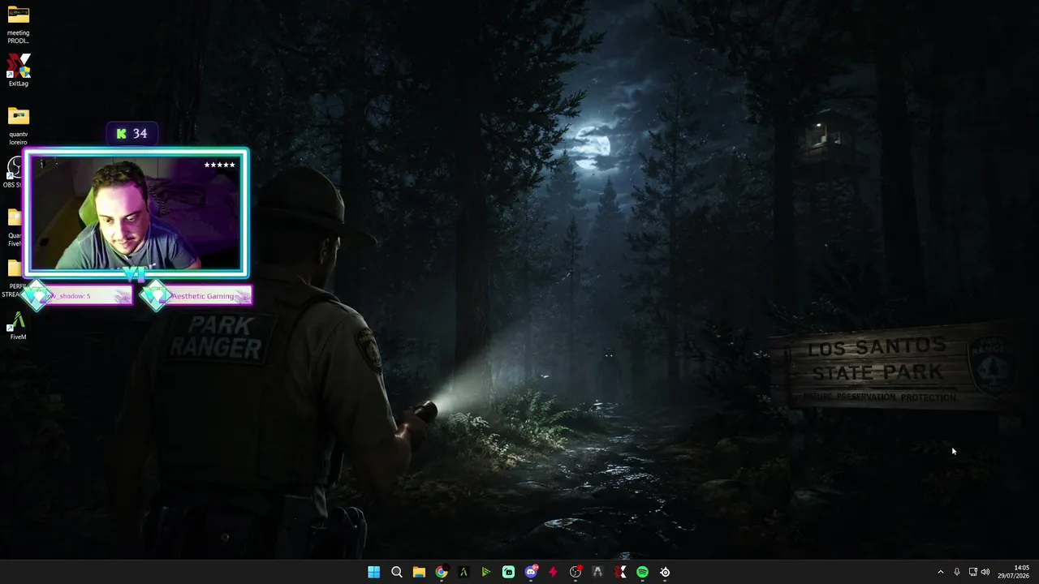Open ExitLag from the taskbar
1039x584 pixels.
pyautogui.click(x=620, y=572)
